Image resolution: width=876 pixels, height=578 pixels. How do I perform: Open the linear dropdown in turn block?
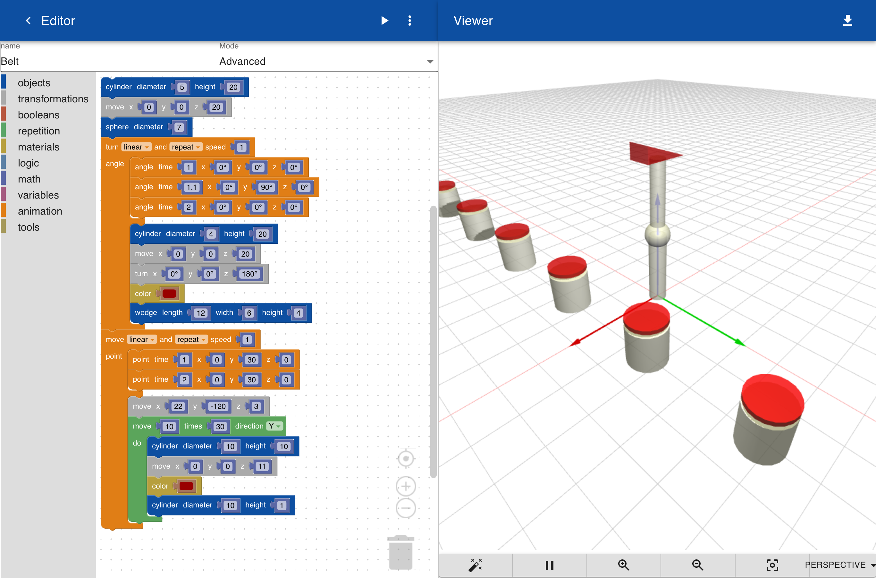pos(136,147)
